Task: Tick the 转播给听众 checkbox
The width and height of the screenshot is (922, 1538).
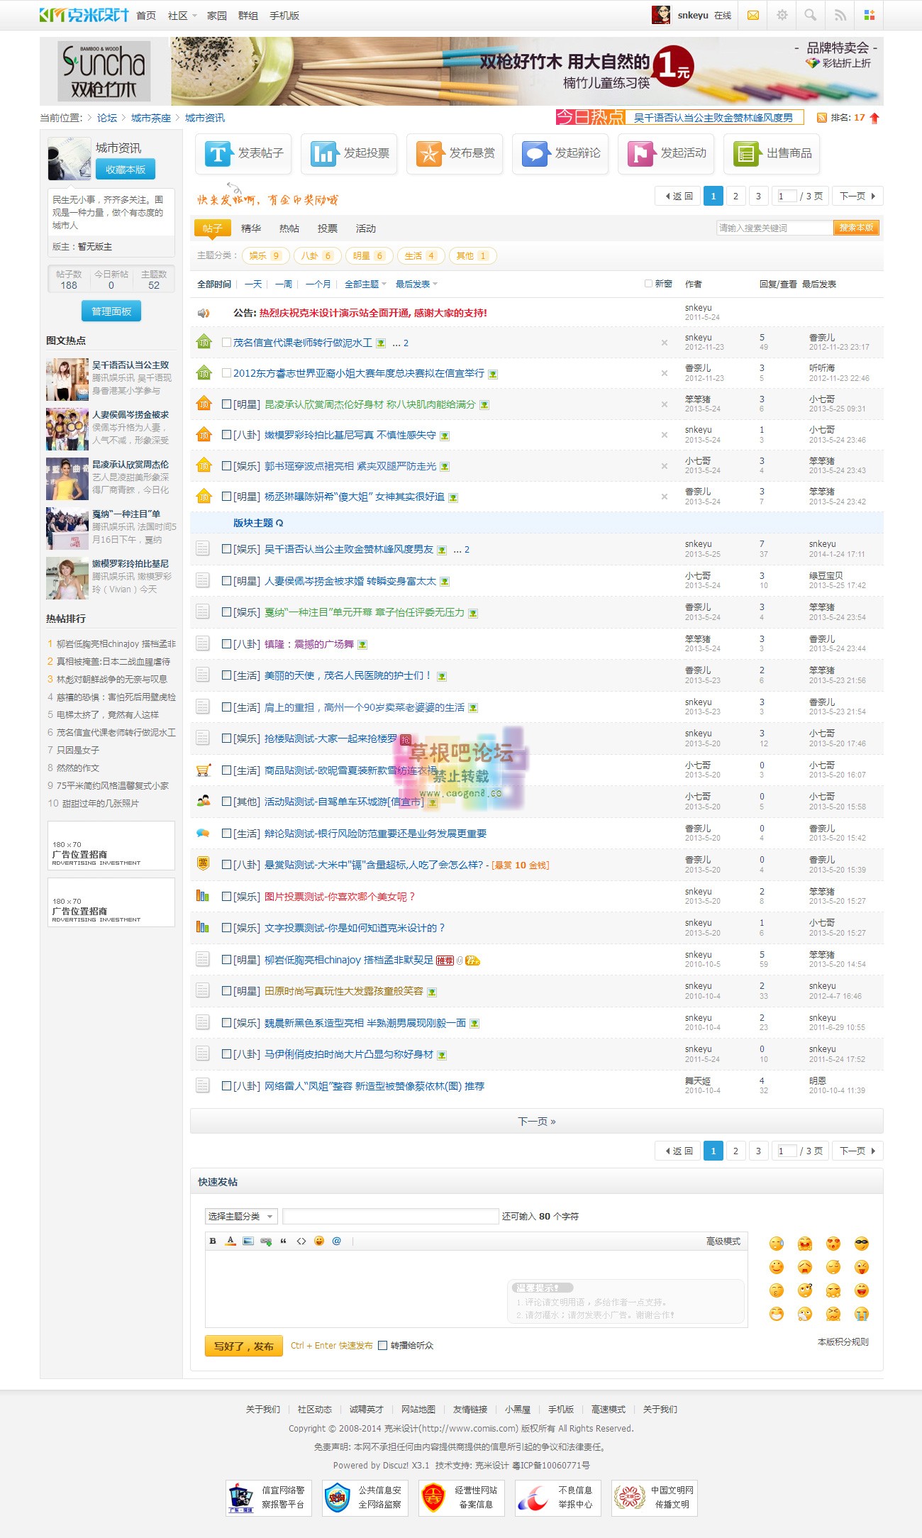Action: click(383, 1346)
